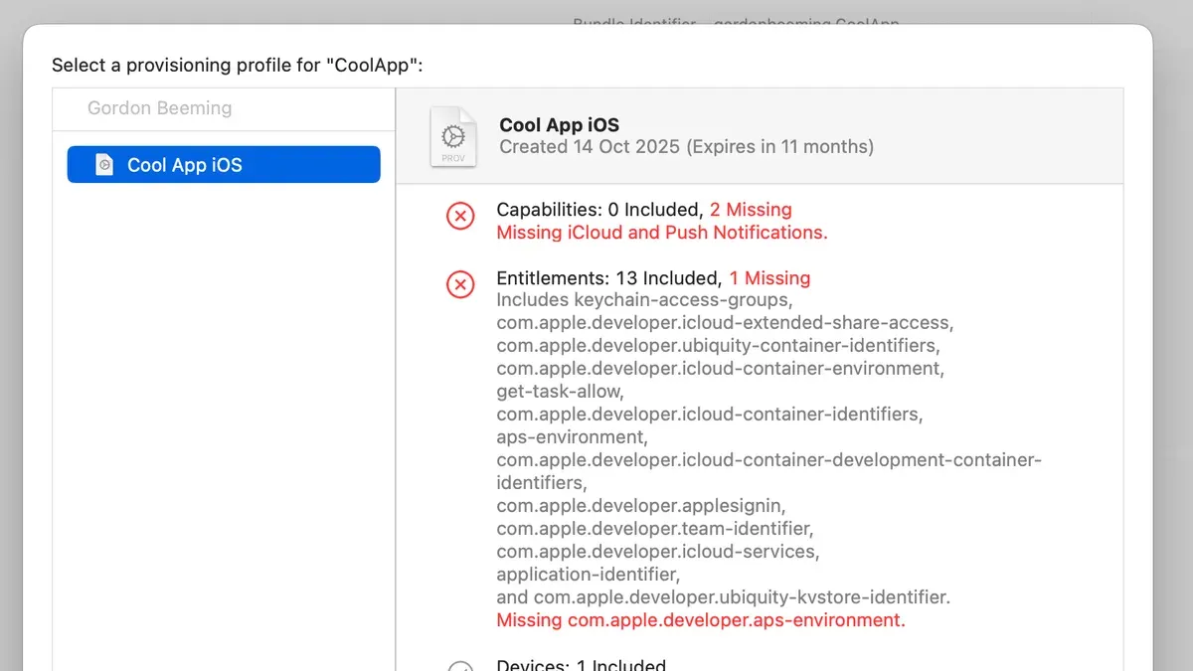Click "Missing iCloud and Push Notifications." message
Image resolution: width=1193 pixels, height=671 pixels.
pos(662,233)
